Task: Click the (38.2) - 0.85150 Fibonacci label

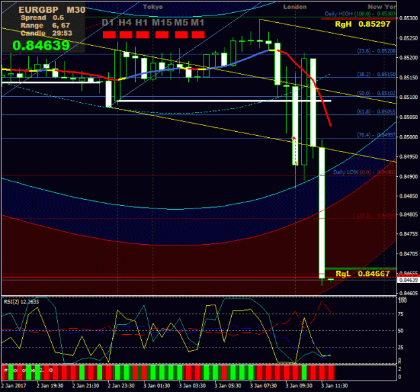Action: coord(376,74)
